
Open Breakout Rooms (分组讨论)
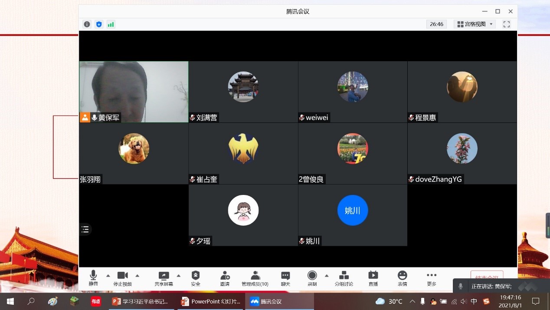tap(344, 278)
